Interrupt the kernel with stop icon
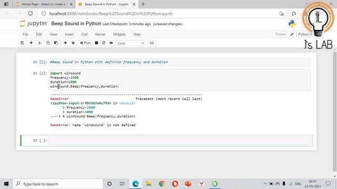The image size is (337, 189). [x=96, y=43]
